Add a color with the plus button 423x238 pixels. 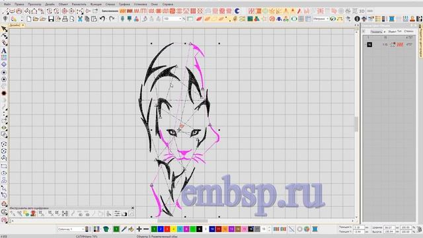pos(139,229)
